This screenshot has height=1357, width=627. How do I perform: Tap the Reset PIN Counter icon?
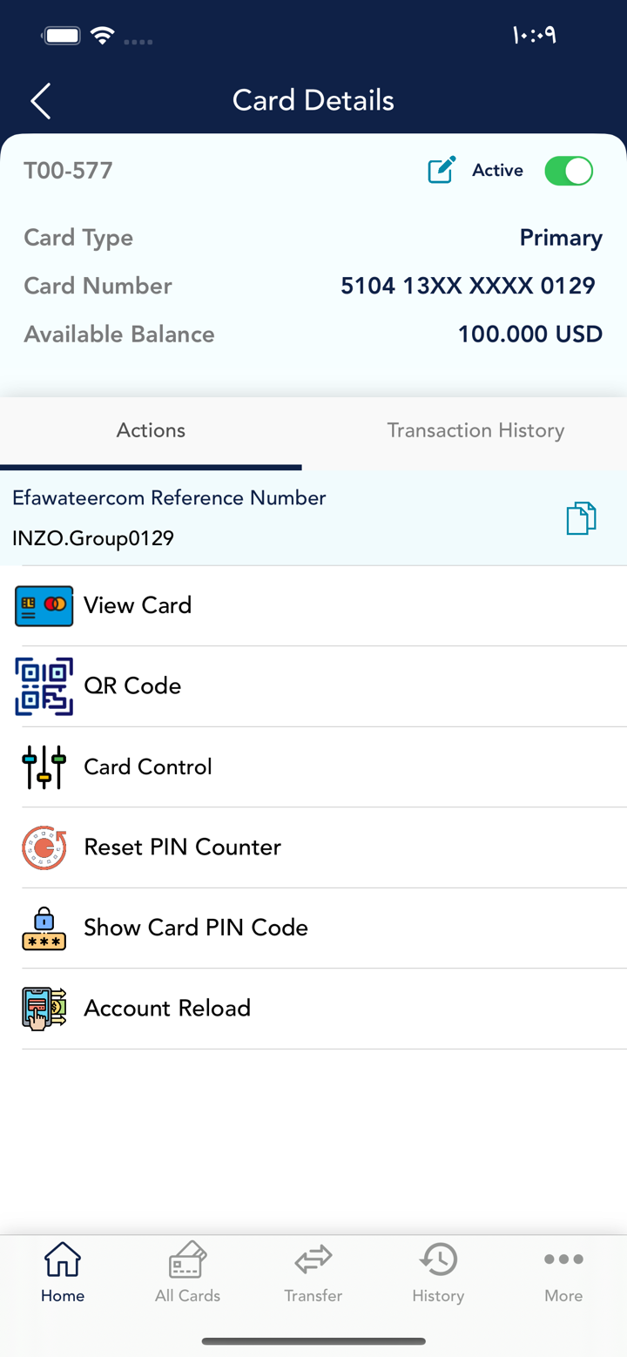pyautogui.click(x=44, y=847)
